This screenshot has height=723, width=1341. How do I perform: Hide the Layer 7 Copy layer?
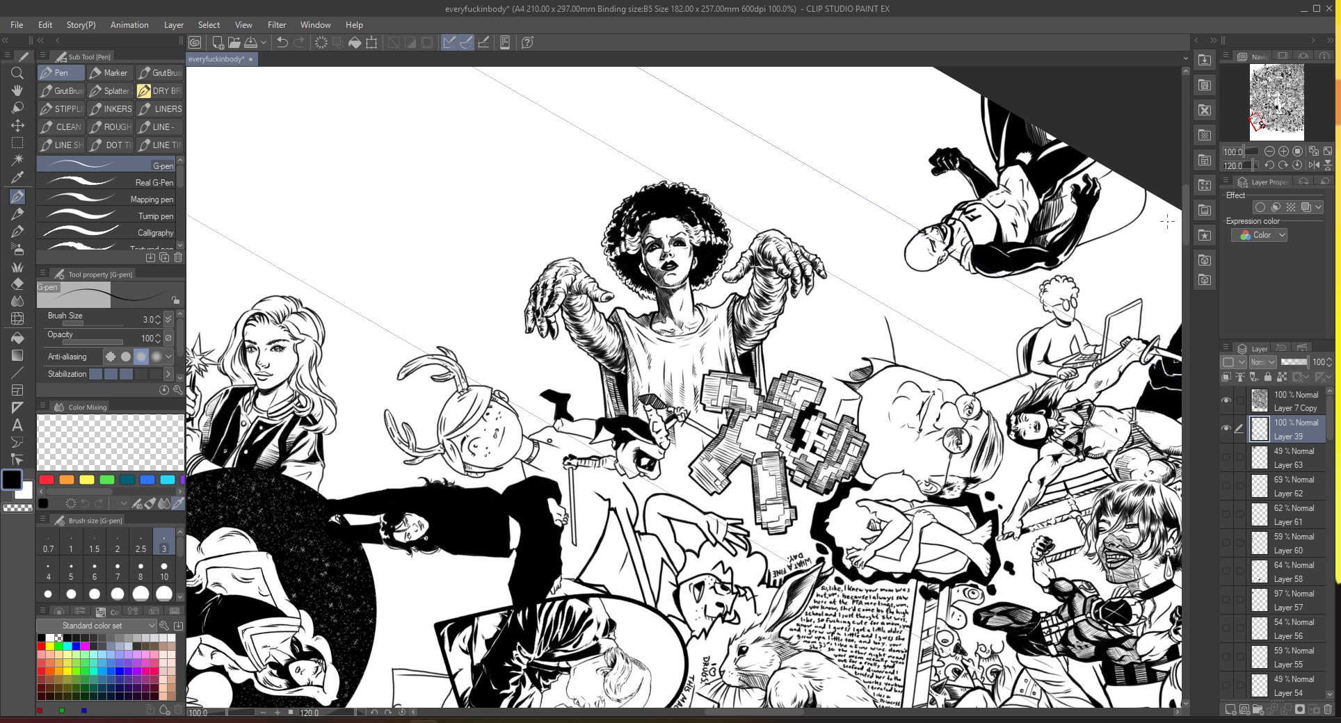[1226, 400]
